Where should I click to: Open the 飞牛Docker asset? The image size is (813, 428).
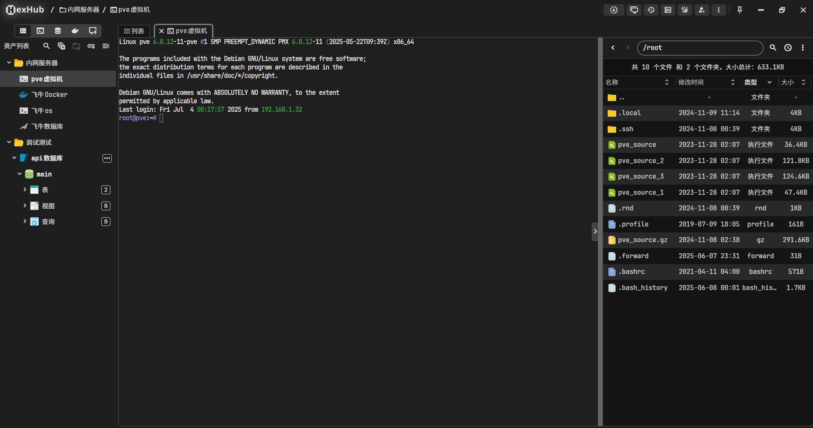pos(49,95)
